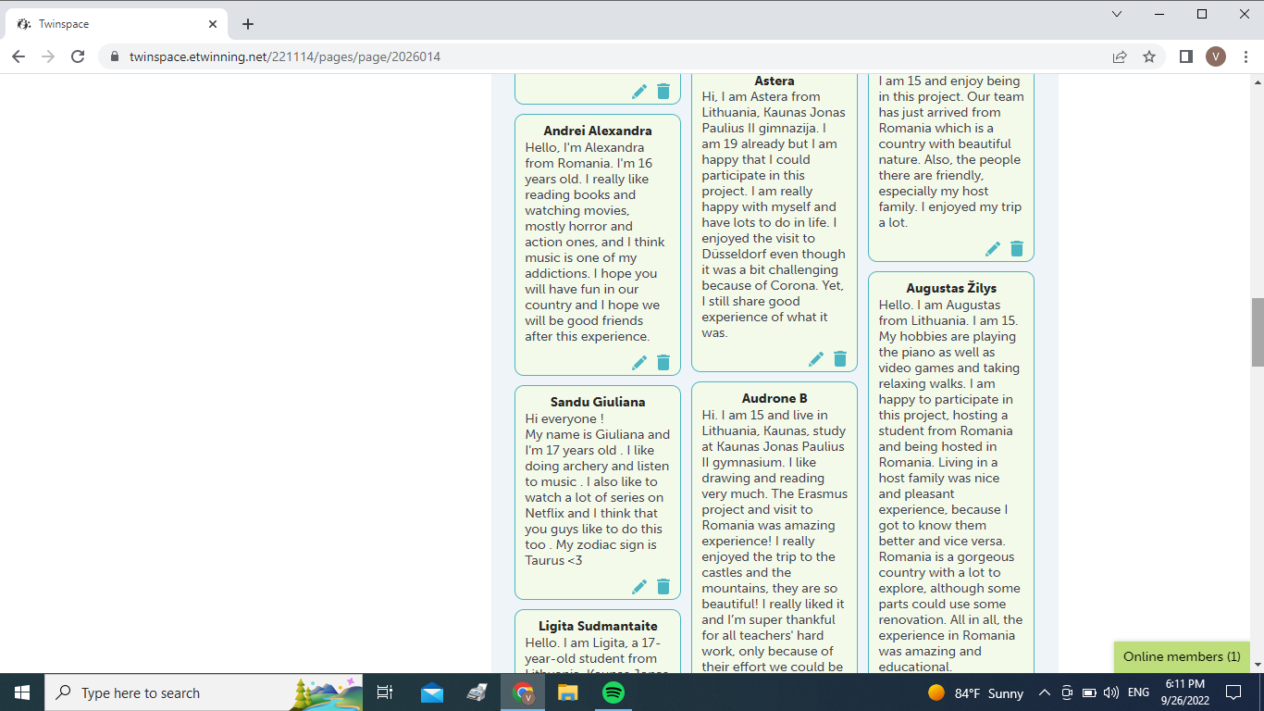1264x711 pixels.
Task: Open Chrome from the taskbar
Action: click(523, 692)
